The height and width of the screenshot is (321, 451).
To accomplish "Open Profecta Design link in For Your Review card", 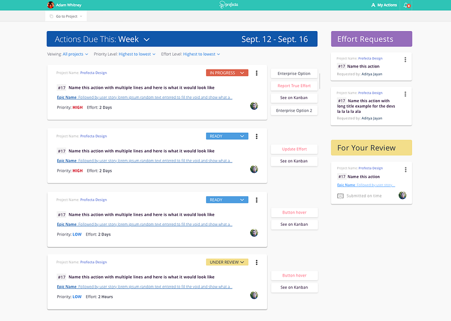I will pyautogui.click(x=370, y=168).
